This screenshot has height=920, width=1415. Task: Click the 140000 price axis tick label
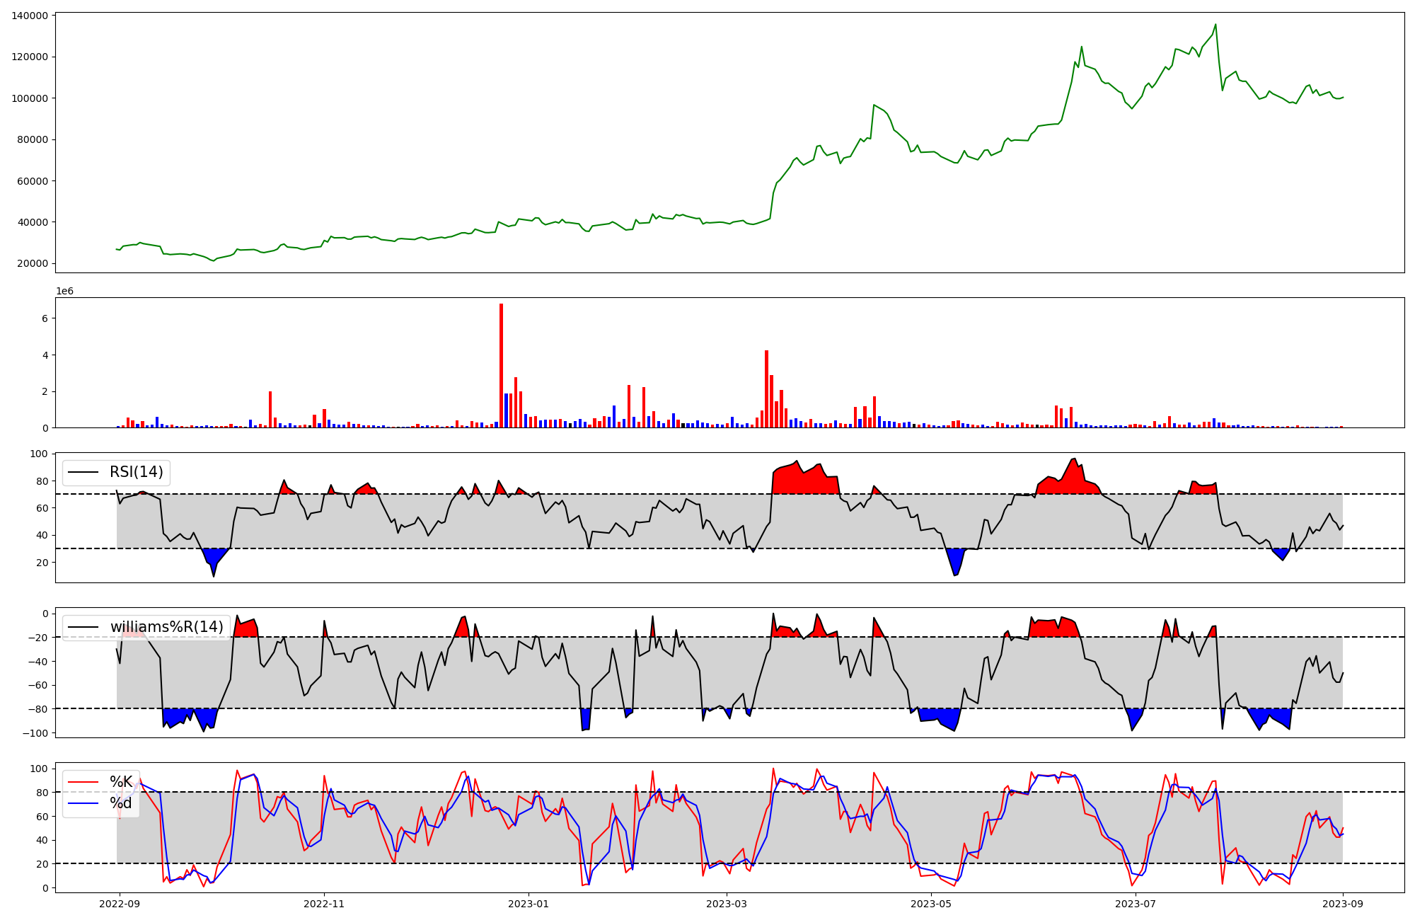[x=30, y=16]
